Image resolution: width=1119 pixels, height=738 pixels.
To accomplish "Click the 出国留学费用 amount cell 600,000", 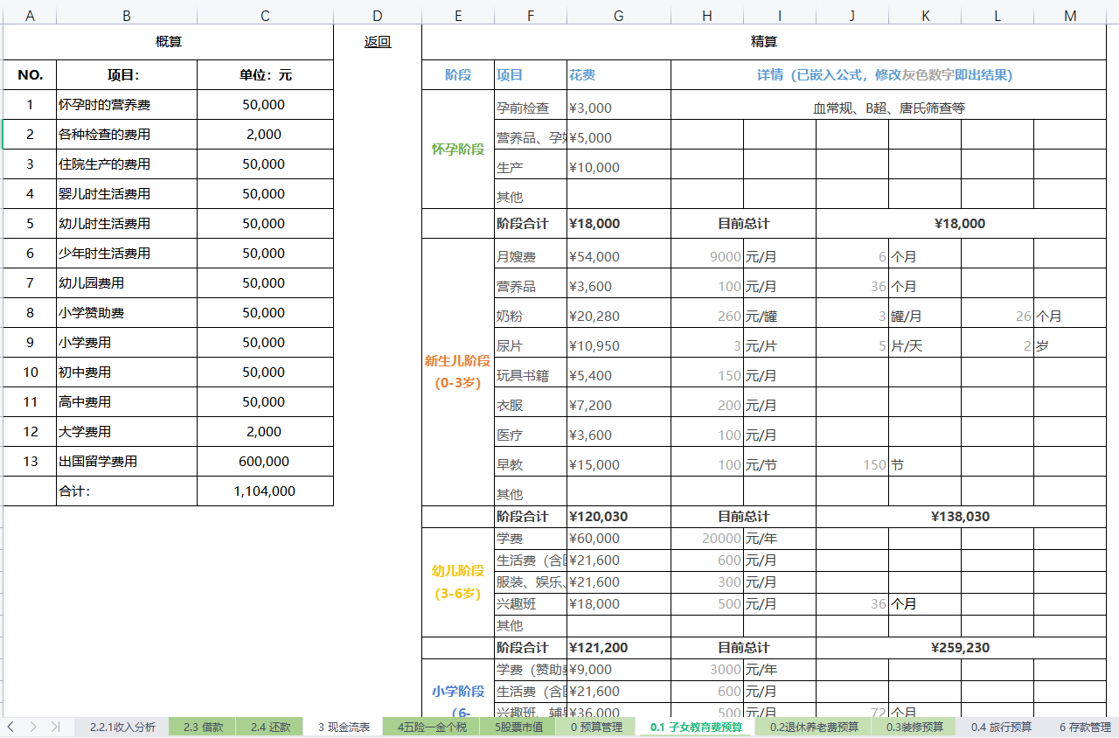I will [265, 462].
